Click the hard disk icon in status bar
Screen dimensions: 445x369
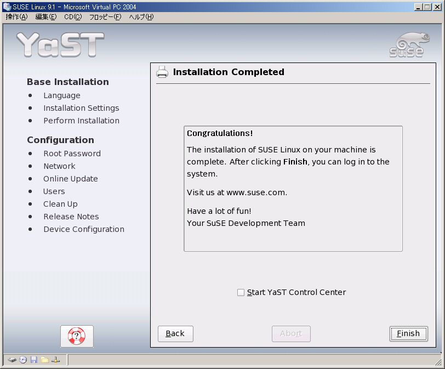[12, 360]
